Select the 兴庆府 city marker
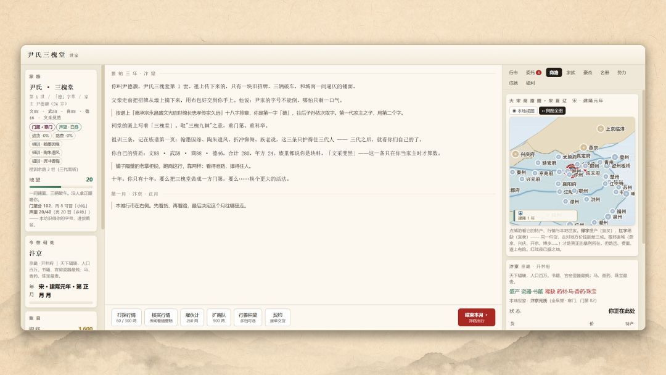 click(515, 154)
